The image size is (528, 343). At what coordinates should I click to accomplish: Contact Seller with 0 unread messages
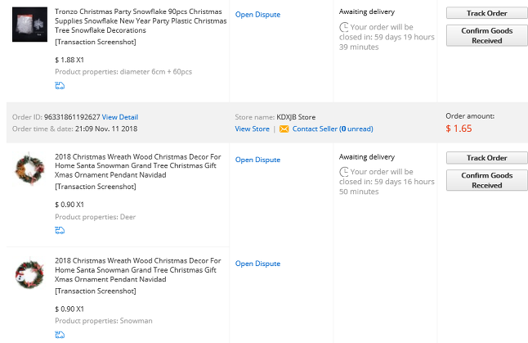pos(333,129)
